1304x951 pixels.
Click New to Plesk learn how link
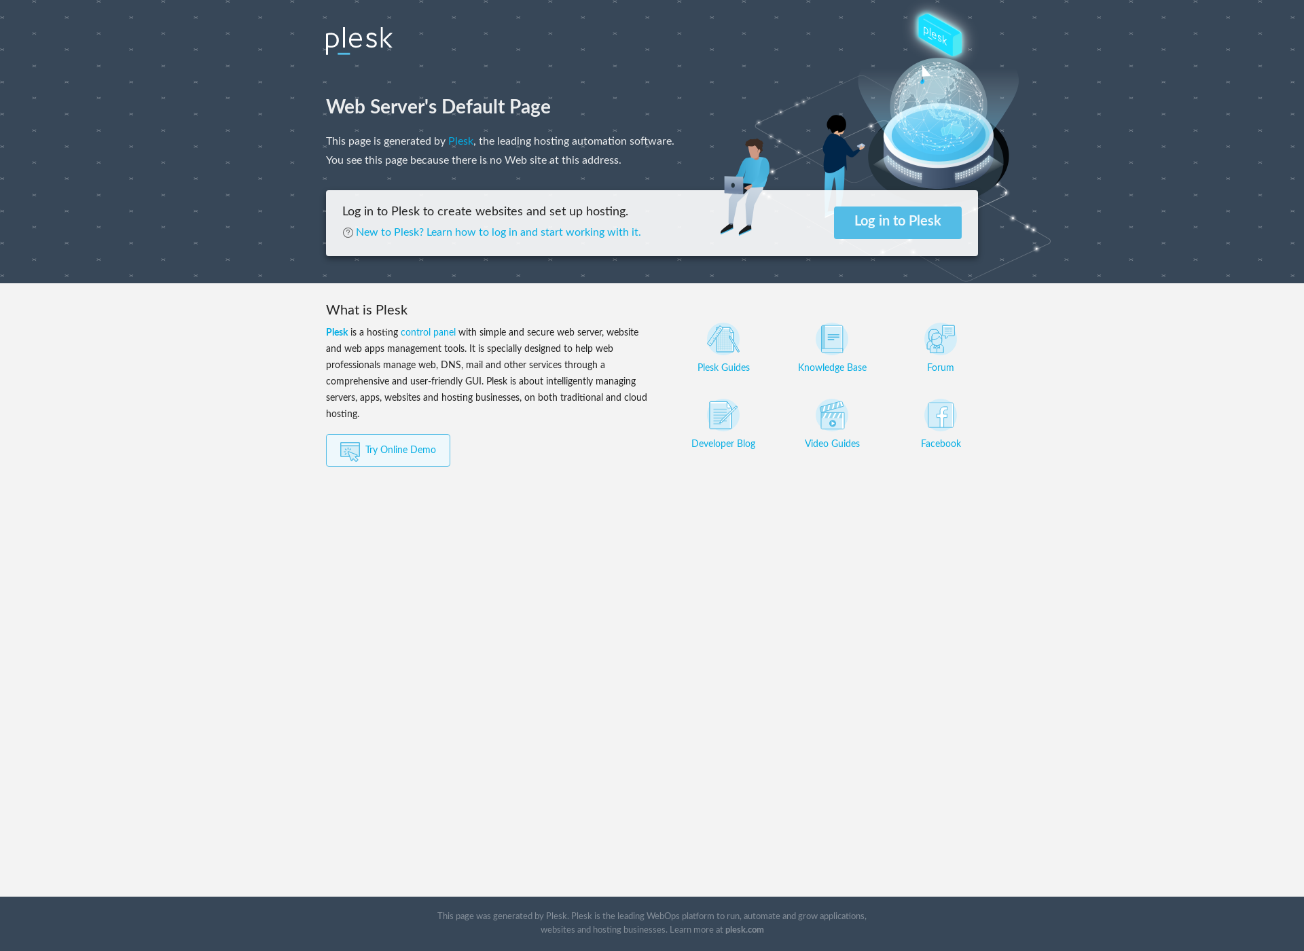[x=498, y=232]
